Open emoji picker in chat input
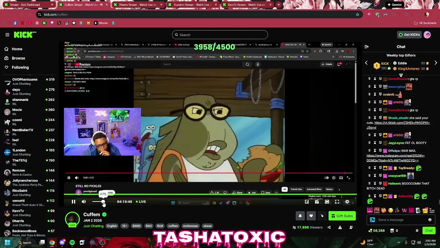This screenshot has height=248, width=440. pyautogui.click(x=430, y=220)
